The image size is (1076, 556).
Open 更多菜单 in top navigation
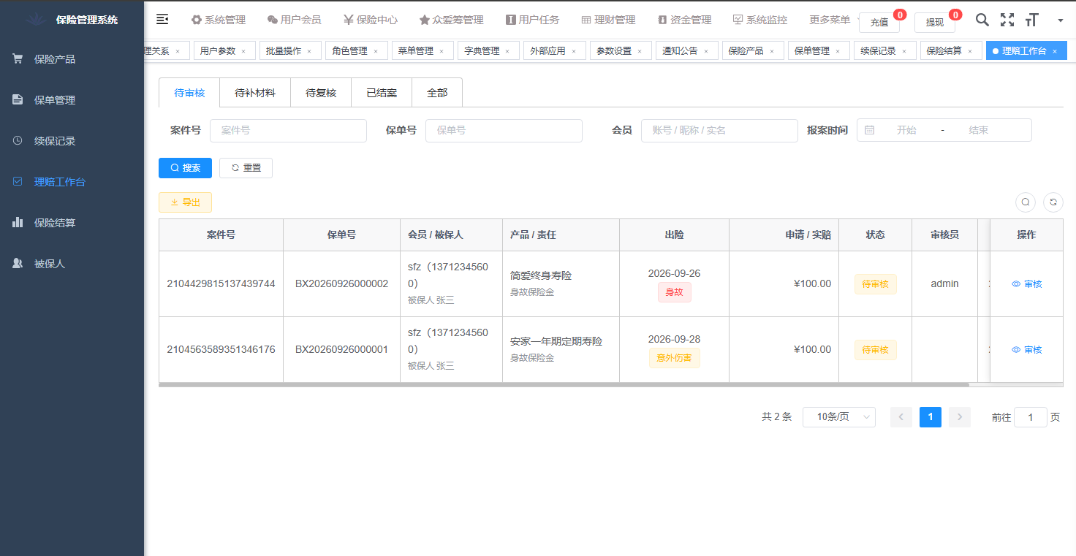tap(830, 20)
